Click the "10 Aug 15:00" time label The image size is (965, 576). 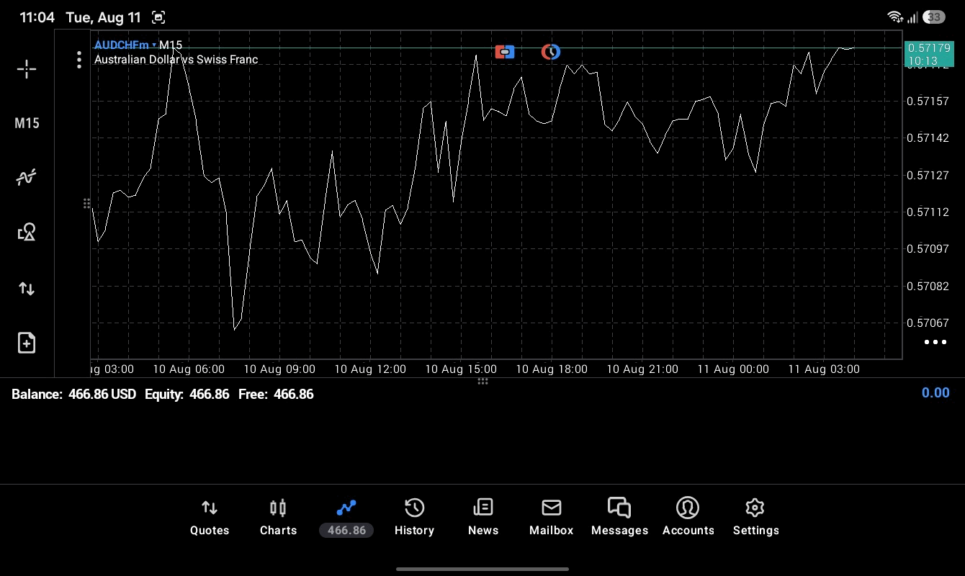461,369
